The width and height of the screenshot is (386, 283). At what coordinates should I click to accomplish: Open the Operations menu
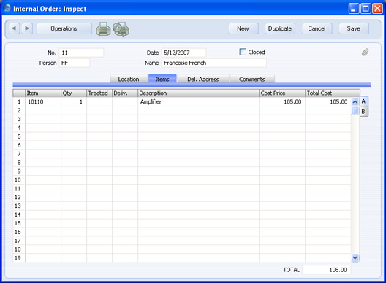64,28
